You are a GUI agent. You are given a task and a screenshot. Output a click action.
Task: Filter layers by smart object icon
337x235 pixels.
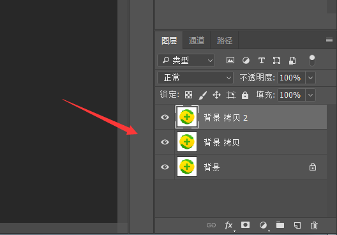tap(292, 61)
